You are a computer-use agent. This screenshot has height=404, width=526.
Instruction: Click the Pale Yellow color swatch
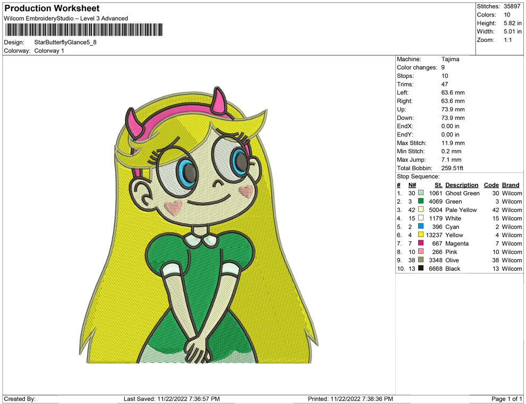pos(421,209)
